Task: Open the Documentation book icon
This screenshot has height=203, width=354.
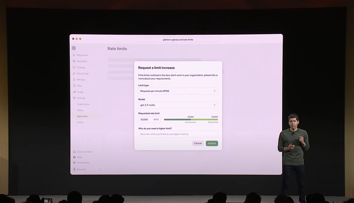Action: 74,152
